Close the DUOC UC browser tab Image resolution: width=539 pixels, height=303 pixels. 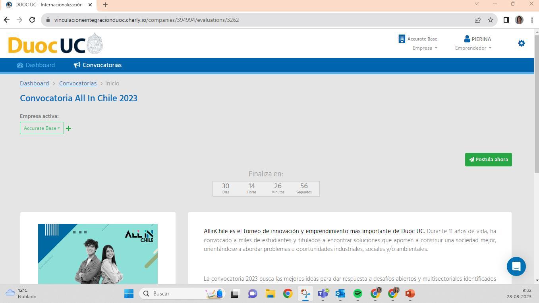click(x=90, y=5)
